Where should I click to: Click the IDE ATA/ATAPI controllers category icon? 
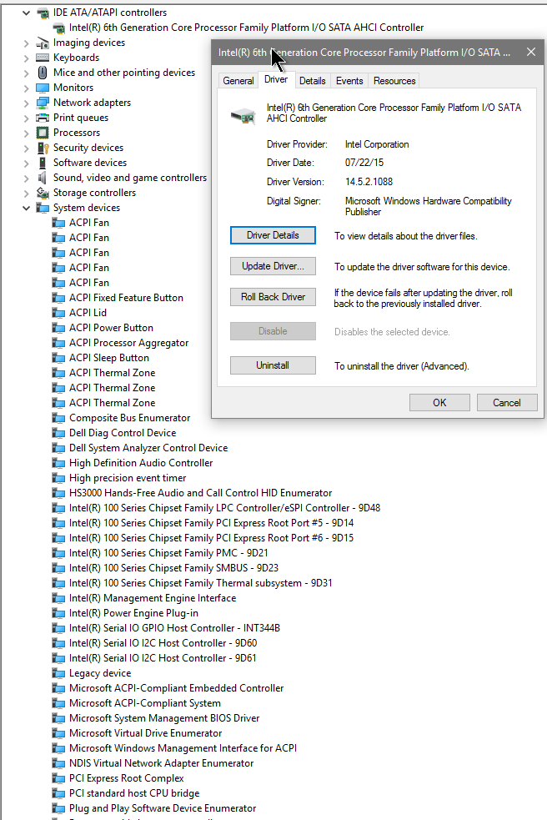(x=43, y=13)
